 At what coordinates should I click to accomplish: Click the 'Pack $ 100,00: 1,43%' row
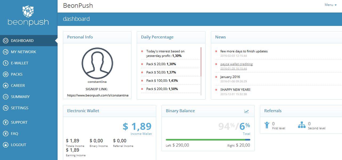click(x=171, y=81)
